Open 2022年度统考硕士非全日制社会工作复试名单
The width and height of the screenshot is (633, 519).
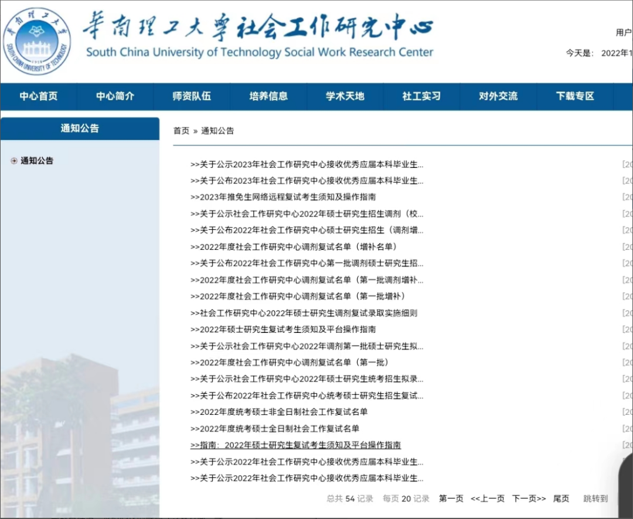(279, 412)
